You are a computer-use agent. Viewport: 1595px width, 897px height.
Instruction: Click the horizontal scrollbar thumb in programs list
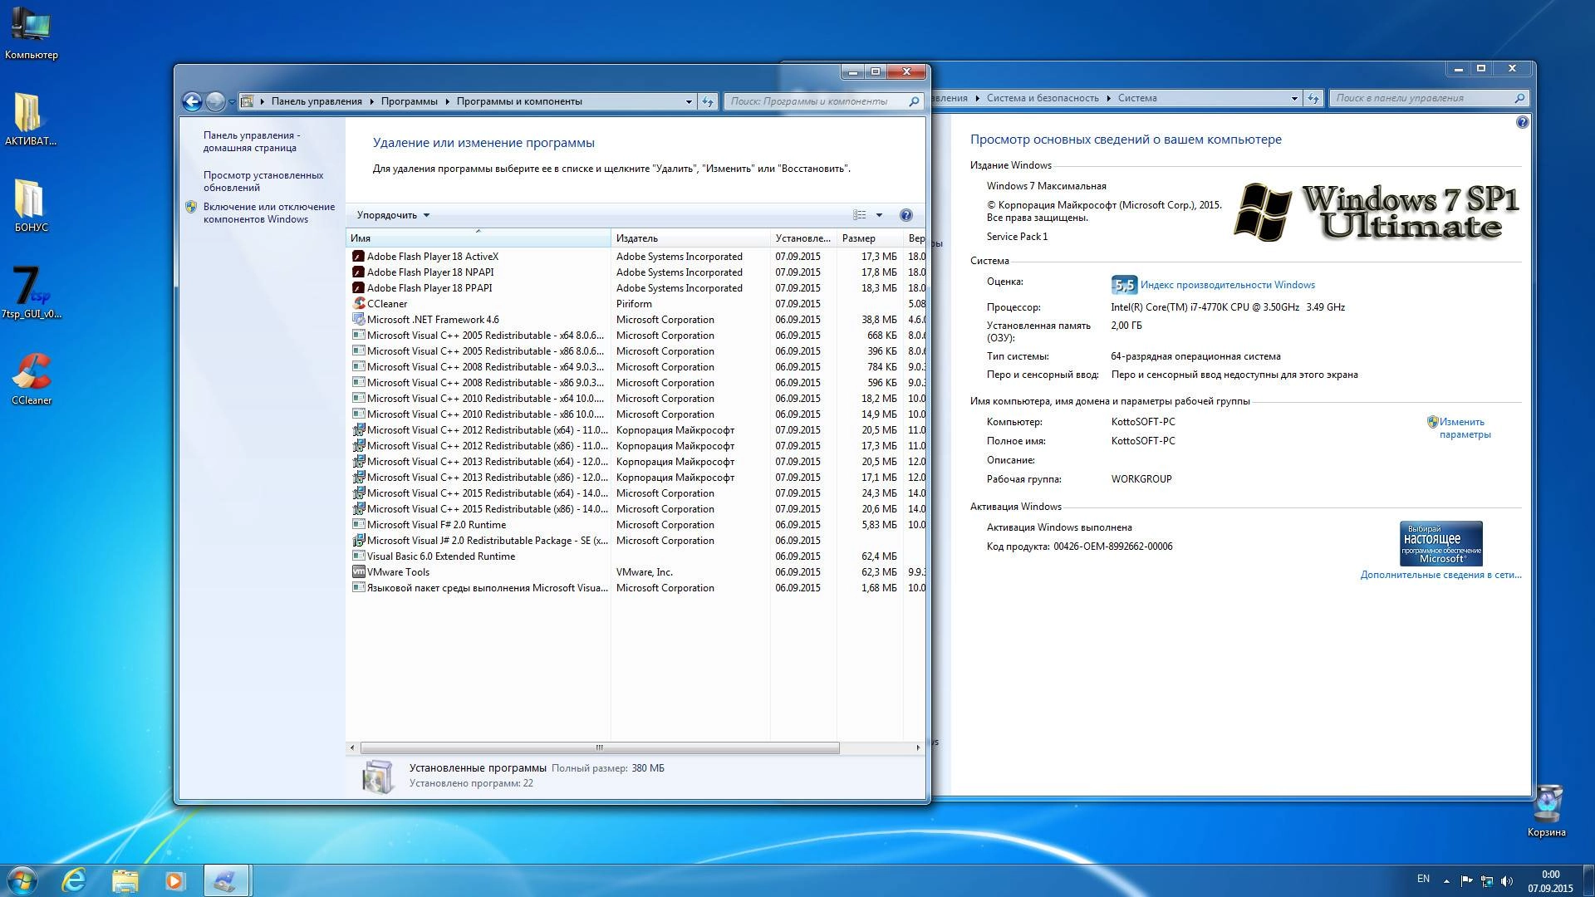tap(600, 747)
